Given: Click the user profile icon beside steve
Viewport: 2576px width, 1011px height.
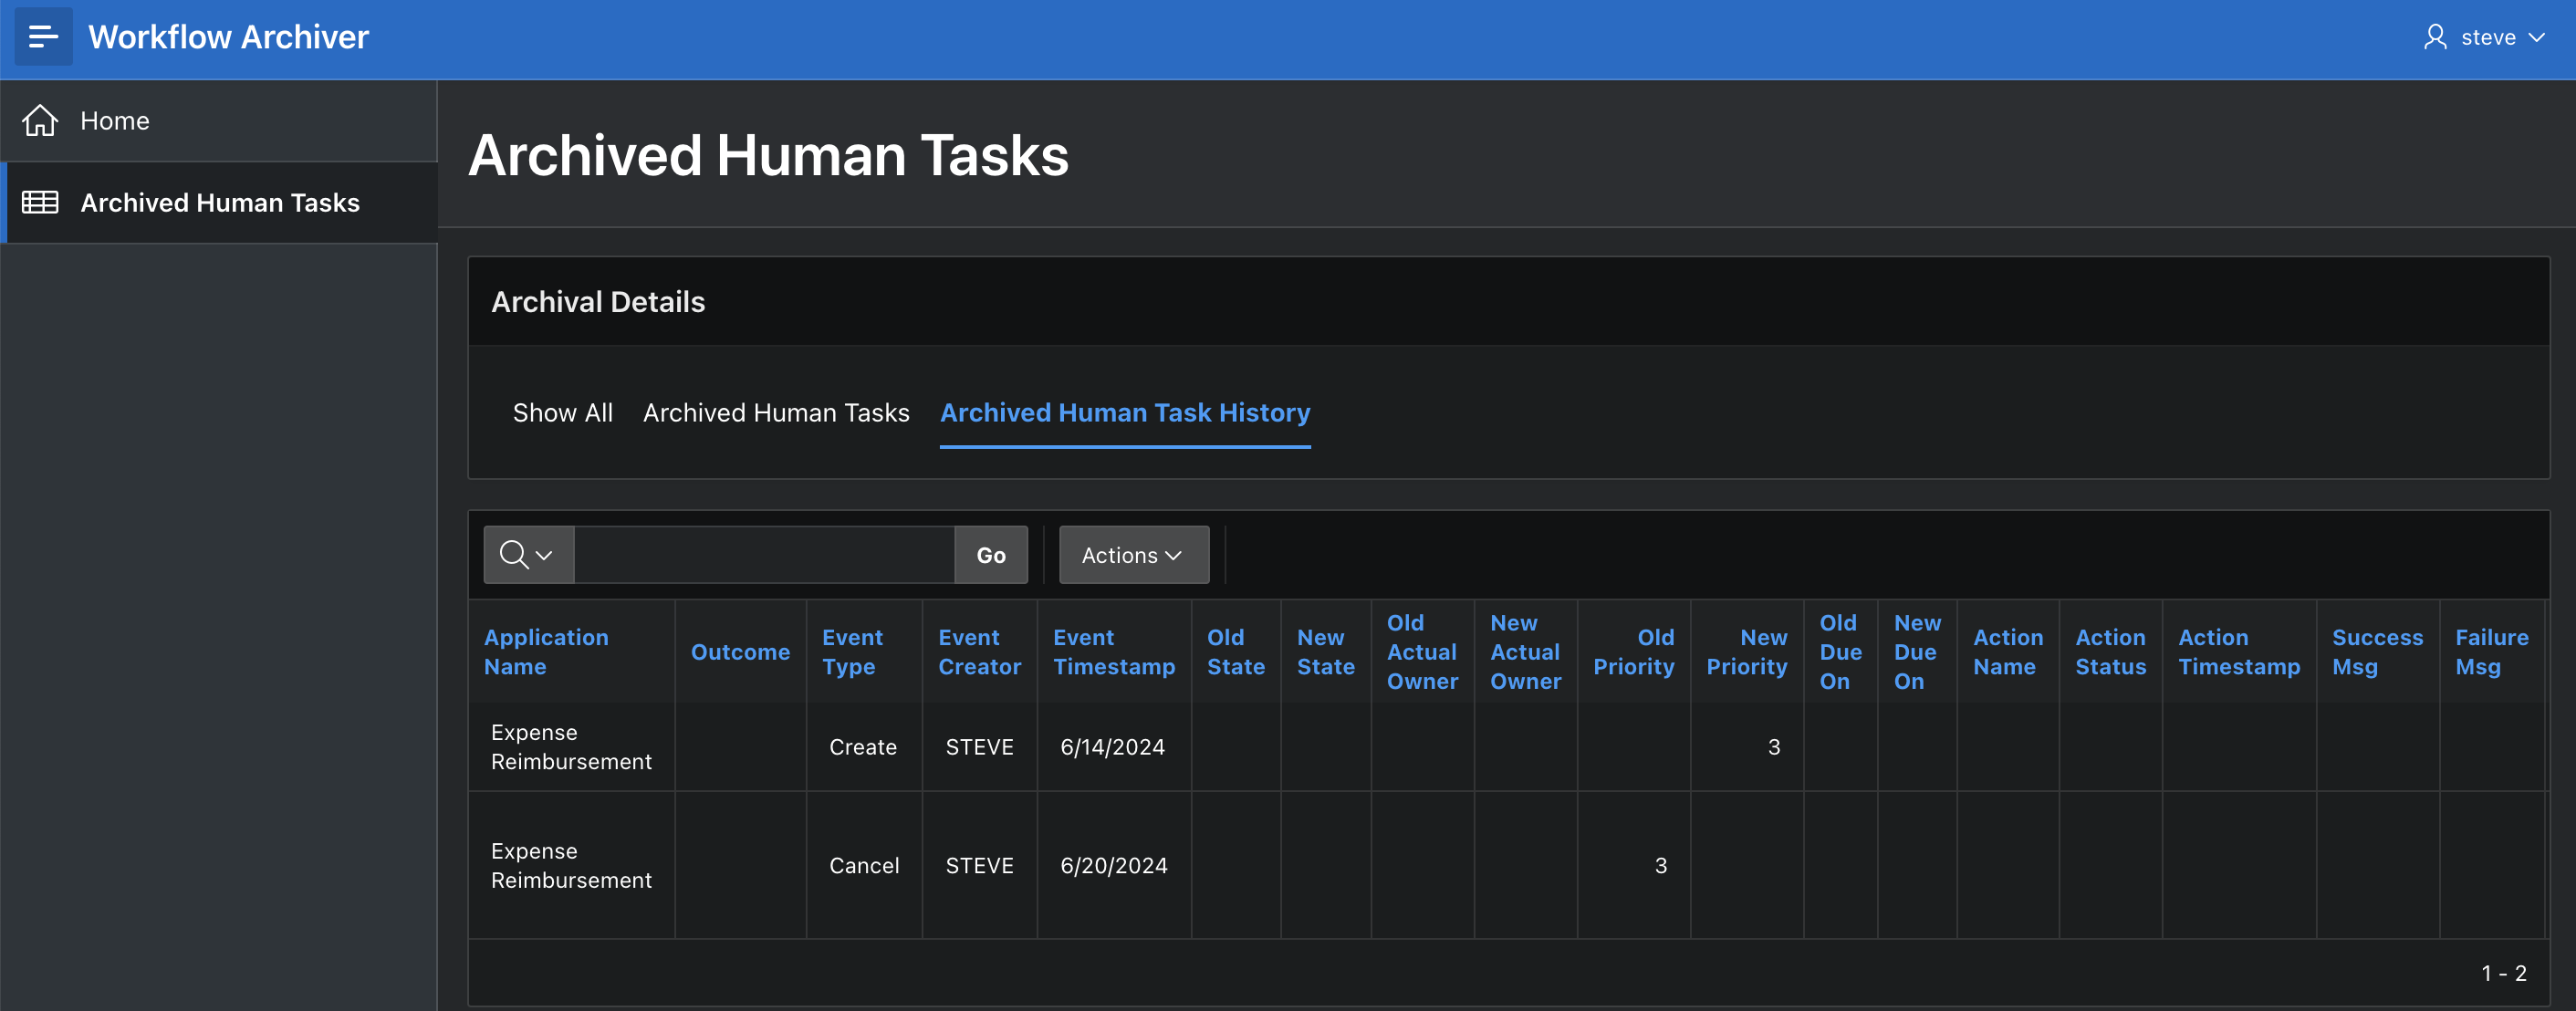Looking at the screenshot, I should [2435, 38].
